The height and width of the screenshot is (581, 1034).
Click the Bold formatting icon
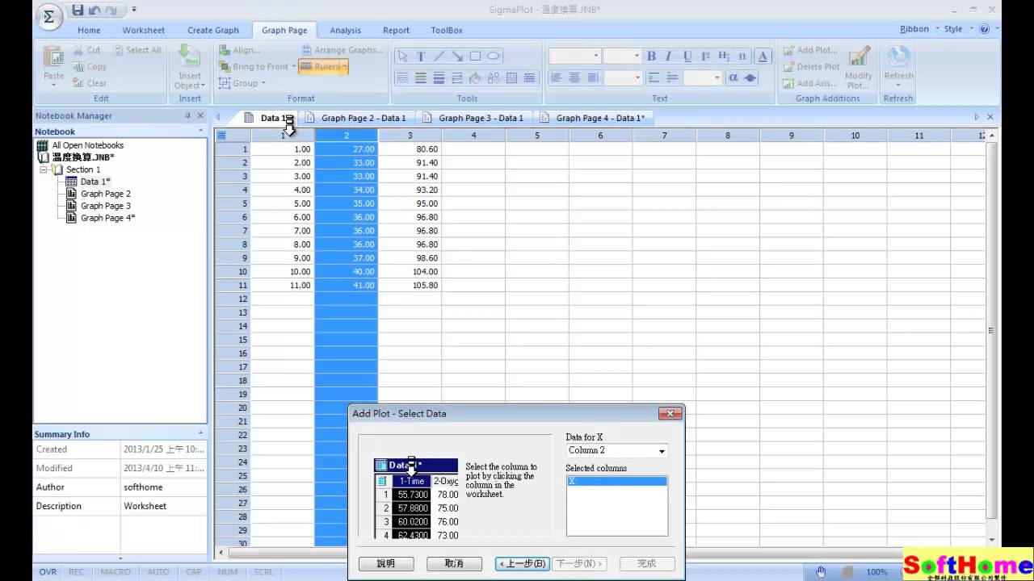click(x=650, y=56)
